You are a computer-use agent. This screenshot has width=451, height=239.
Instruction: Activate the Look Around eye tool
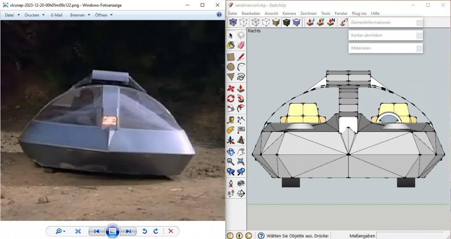241,183
